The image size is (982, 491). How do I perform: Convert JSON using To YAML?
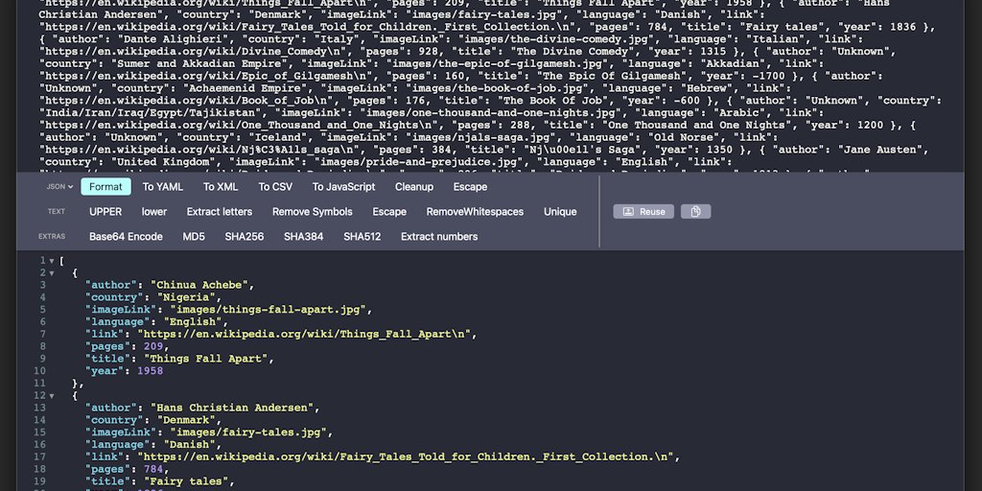point(163,187)
